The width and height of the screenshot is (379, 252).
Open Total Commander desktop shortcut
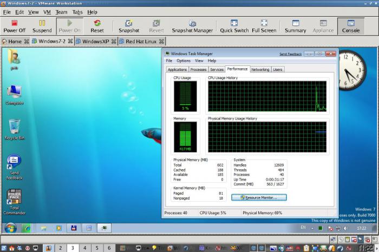click(14, 202)
